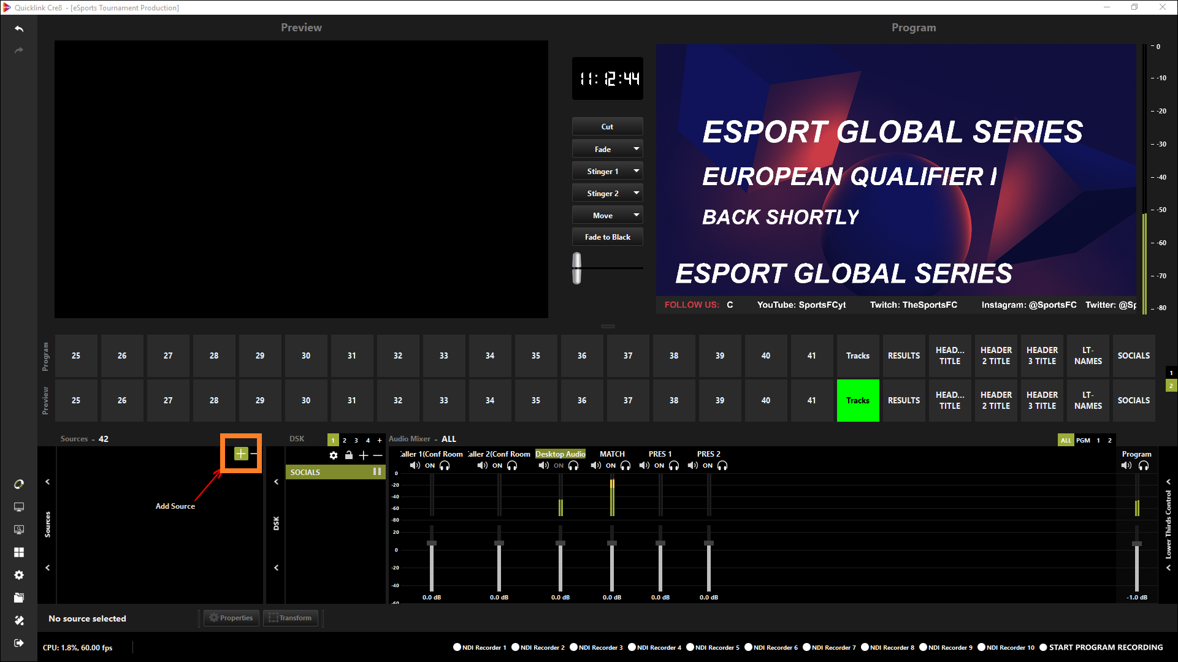Click the Cut transition button
Screen dimensions: 1178x662
click(607, 126)
